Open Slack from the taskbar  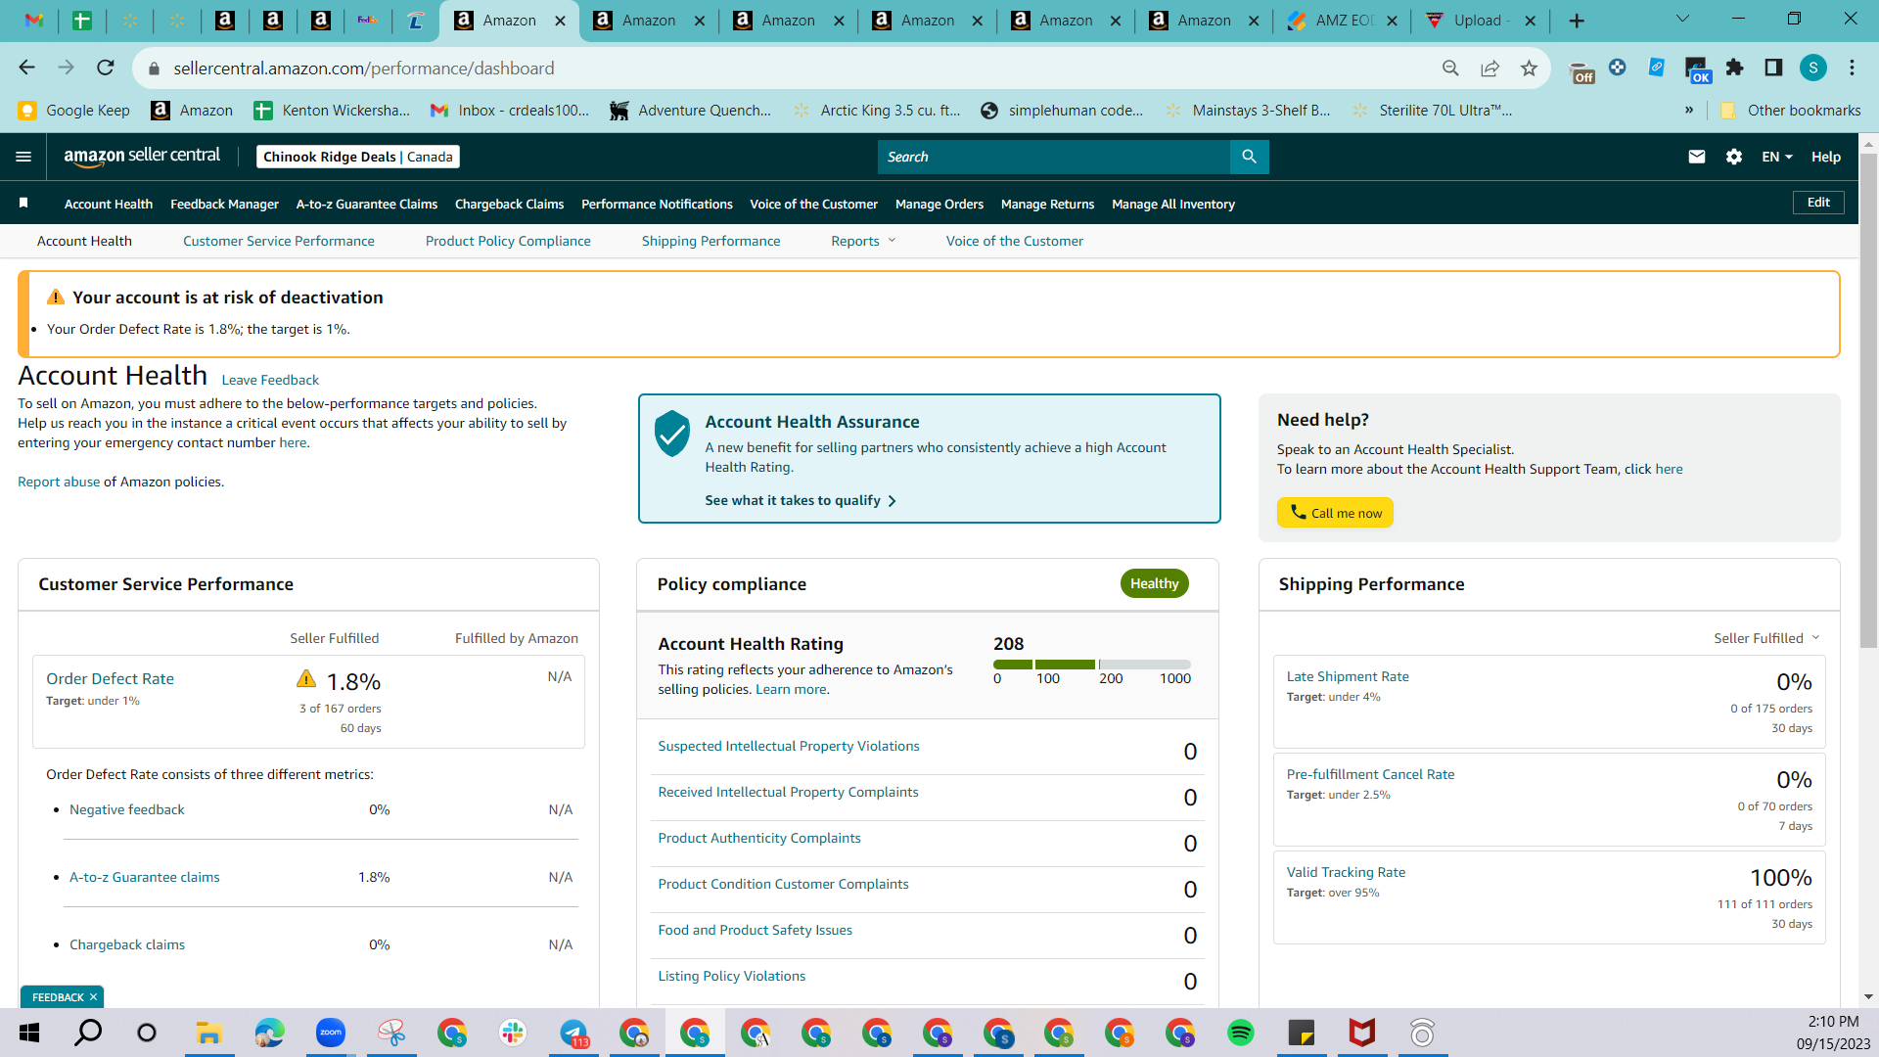click(513, 1033)
